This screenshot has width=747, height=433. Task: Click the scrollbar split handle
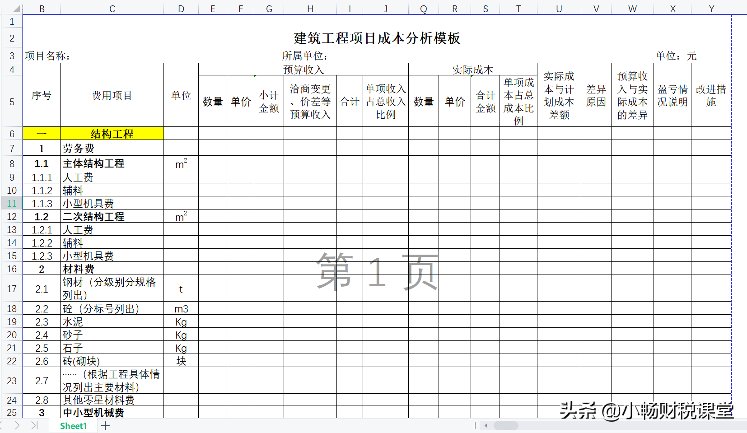coord(474,425)
